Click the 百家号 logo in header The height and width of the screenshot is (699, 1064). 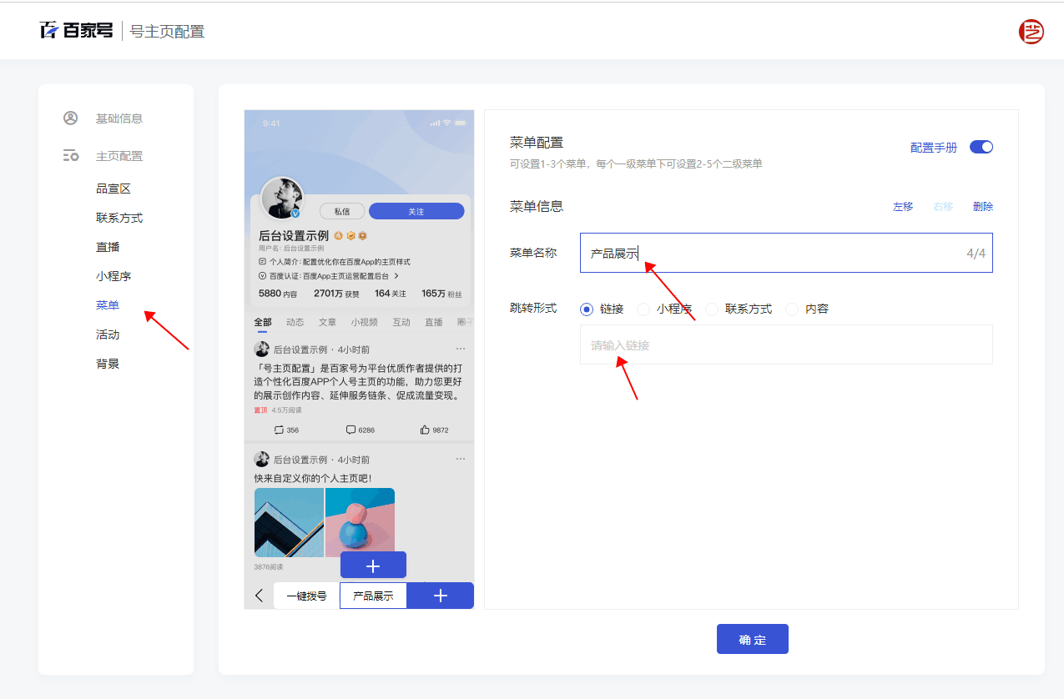coord(76,31)
